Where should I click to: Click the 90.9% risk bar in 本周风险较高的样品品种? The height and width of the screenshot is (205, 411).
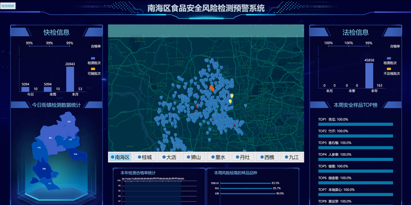247,193
